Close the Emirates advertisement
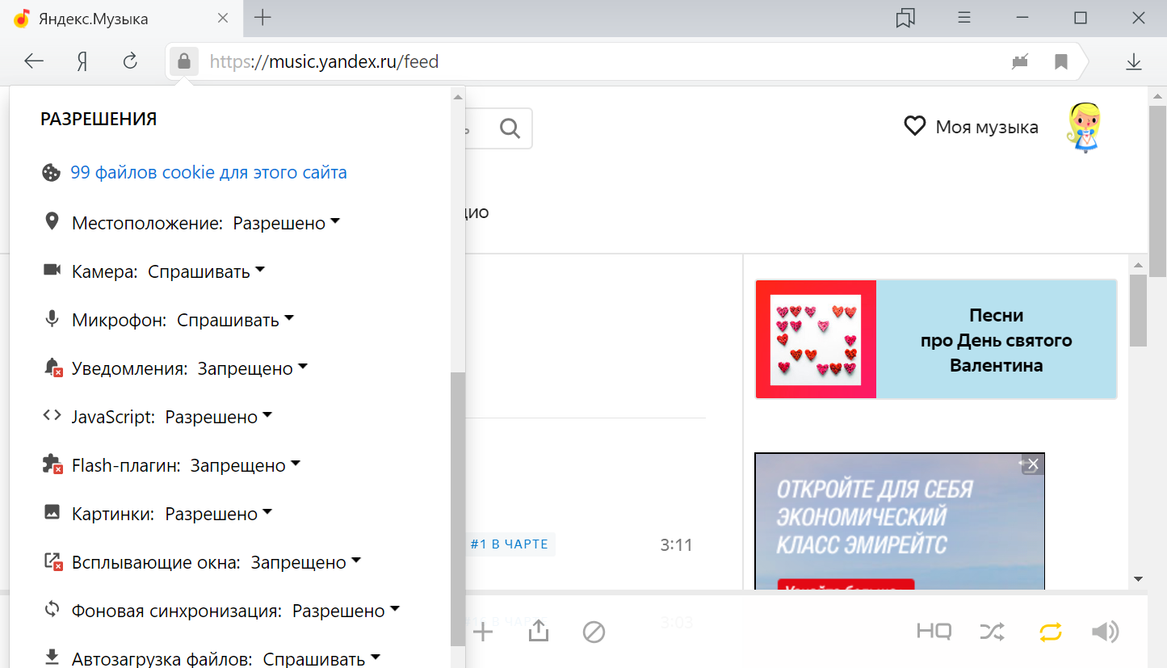This screenshot has width=1167, height=668. pos(1033,464)
